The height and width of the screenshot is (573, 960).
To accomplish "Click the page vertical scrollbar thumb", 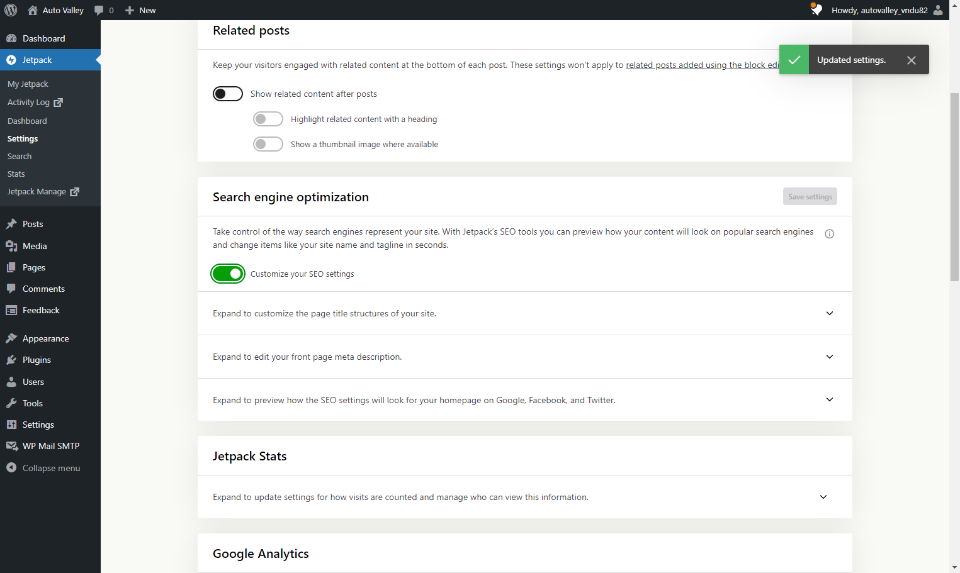I will tap(954, 187).
